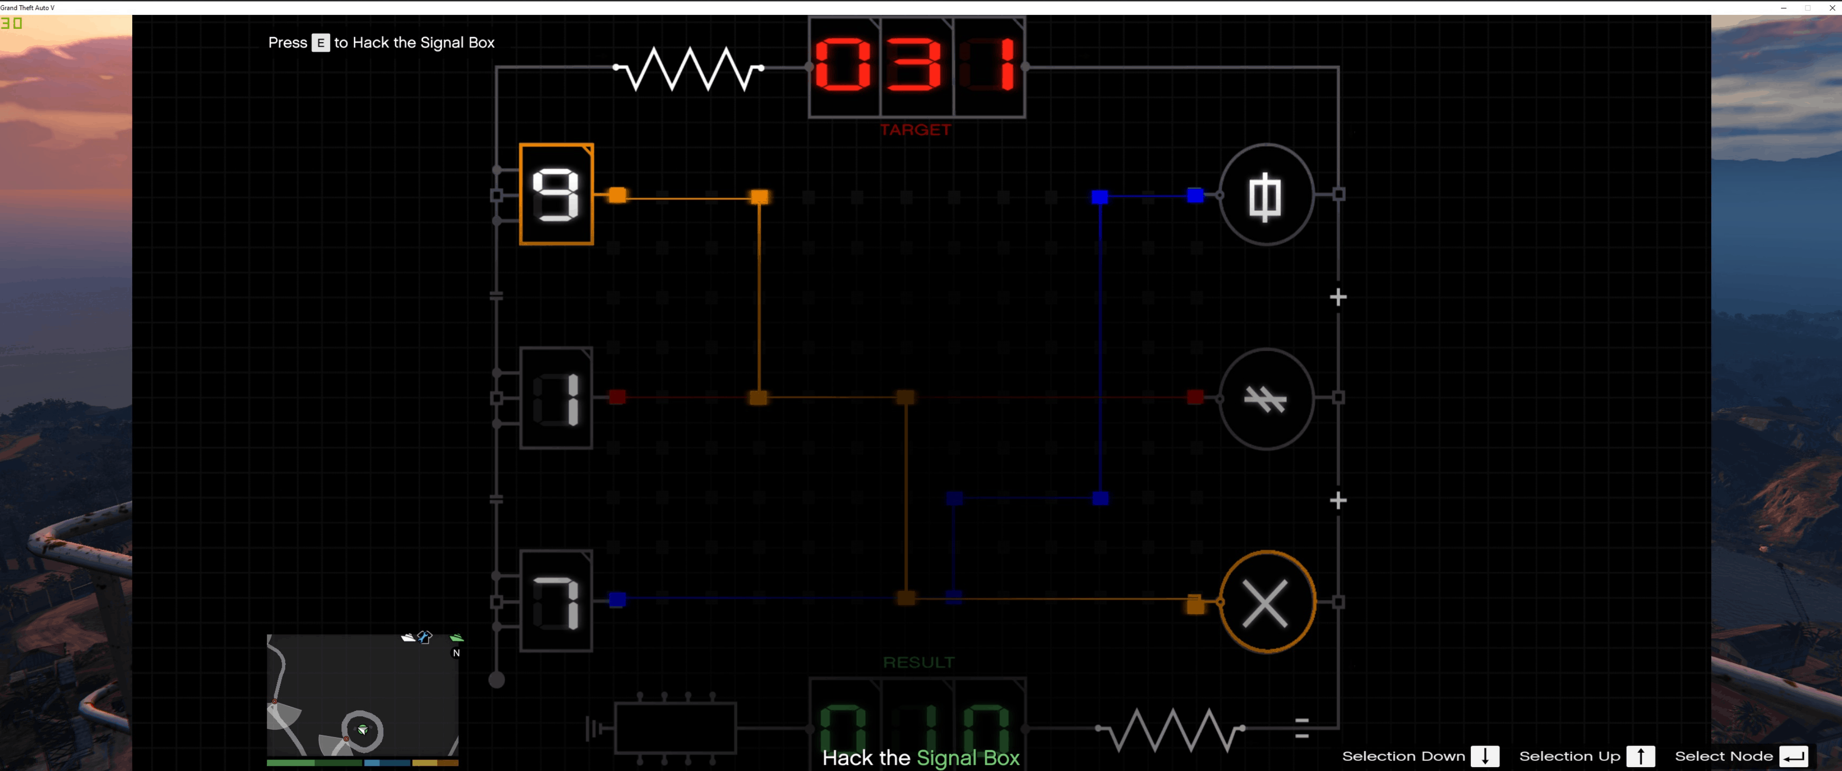This screenshot has width=1842, height=771.
Task: Click the E key prompt icon
Action: click(320, 43)
